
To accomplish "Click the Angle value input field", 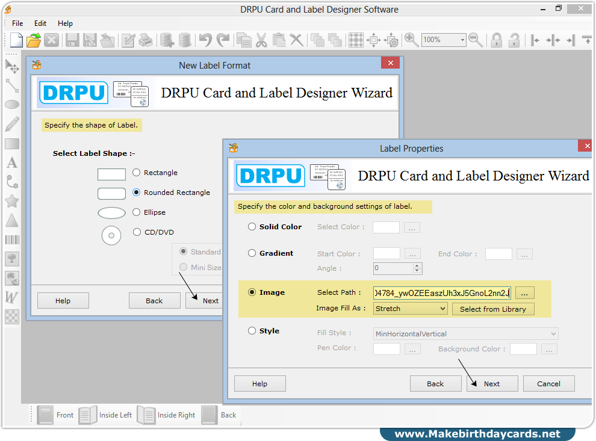I will pos(393,268).
